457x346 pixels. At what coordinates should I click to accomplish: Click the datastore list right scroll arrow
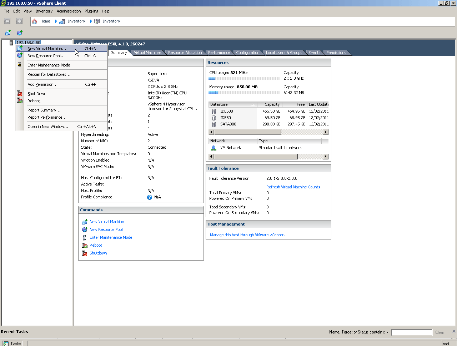[325, 133]
